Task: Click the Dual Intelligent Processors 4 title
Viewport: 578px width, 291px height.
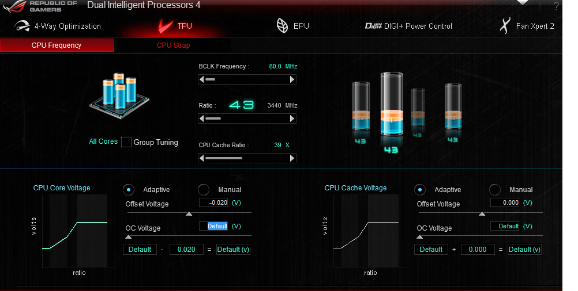Action: (x=144, y=5)
